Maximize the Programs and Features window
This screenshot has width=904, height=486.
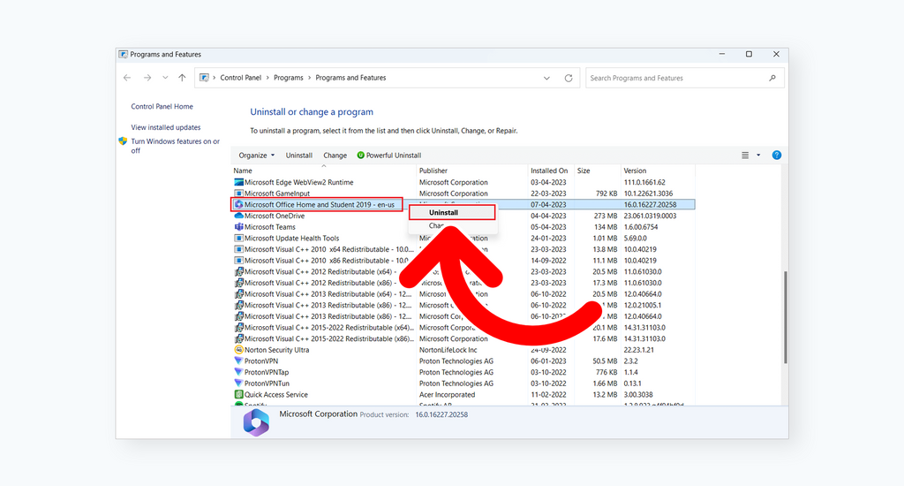pos(749,54)
